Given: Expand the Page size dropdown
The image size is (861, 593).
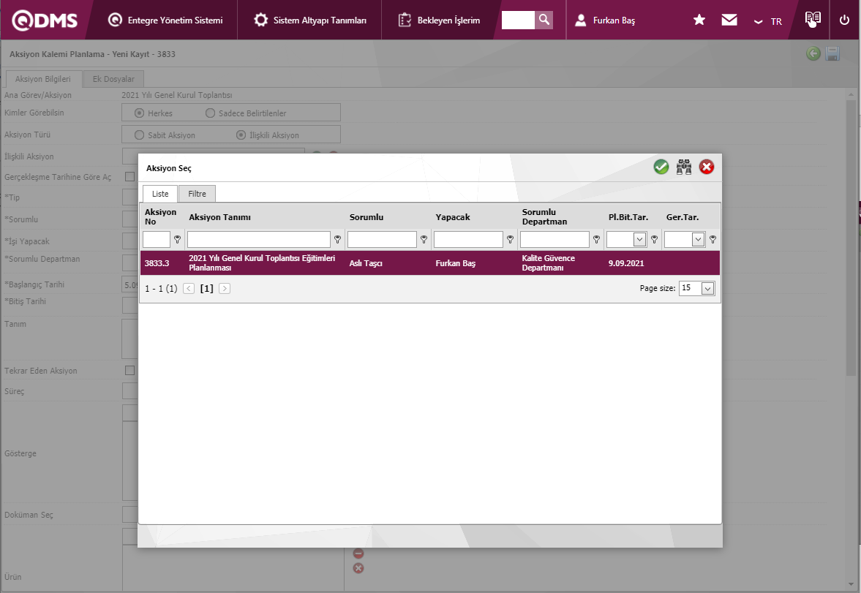Looking at the screenshot, I should pyautogui.click(x=707, y=289).
